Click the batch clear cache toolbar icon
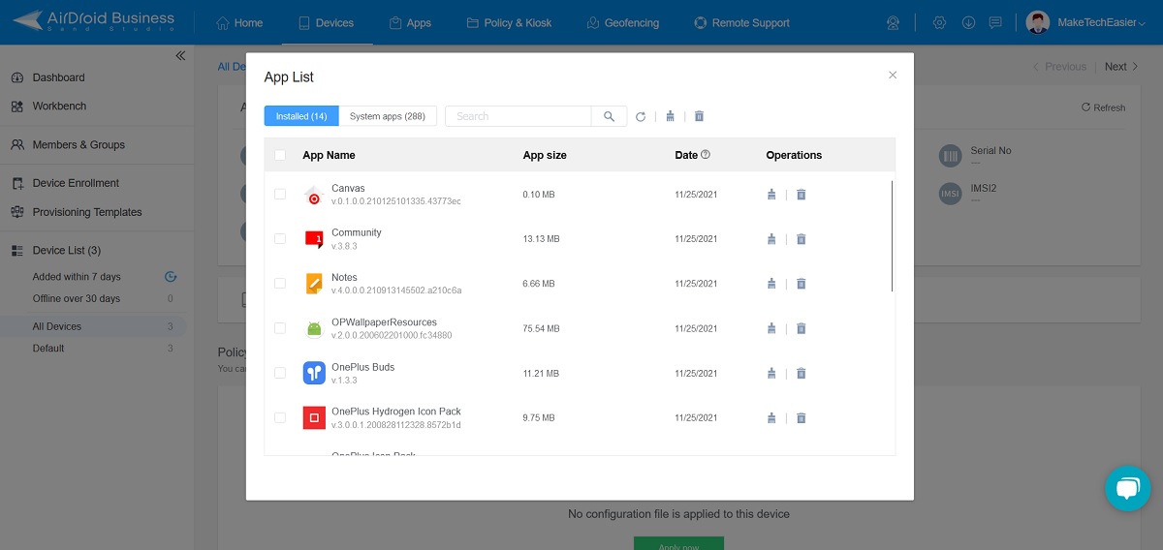This screenshot has height=550, width=1163. (x=670, y=116)
